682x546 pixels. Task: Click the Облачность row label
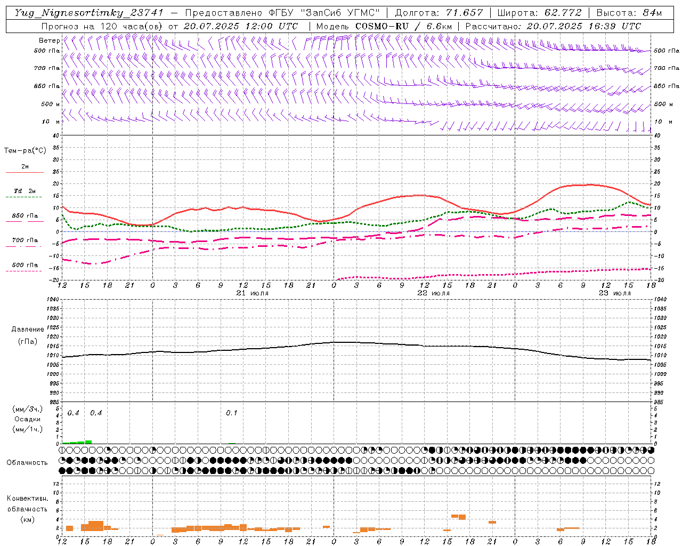coord(27,462)
